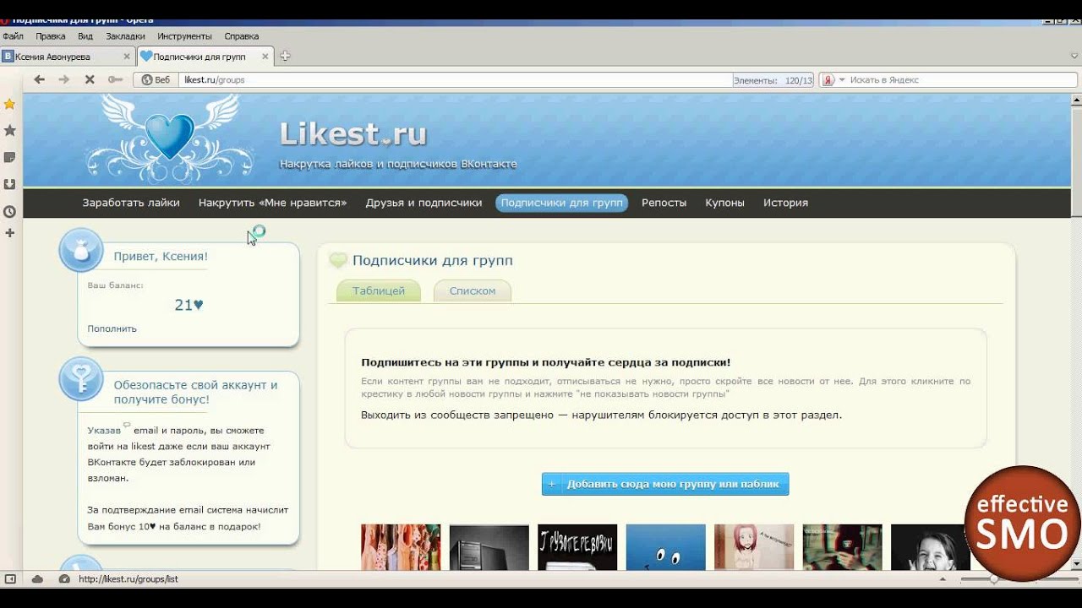Click the Likest.ru site title
Image resolution: width=1082 pixels, height=608 pixels.
pyautogui.click(x=353, y=134)
